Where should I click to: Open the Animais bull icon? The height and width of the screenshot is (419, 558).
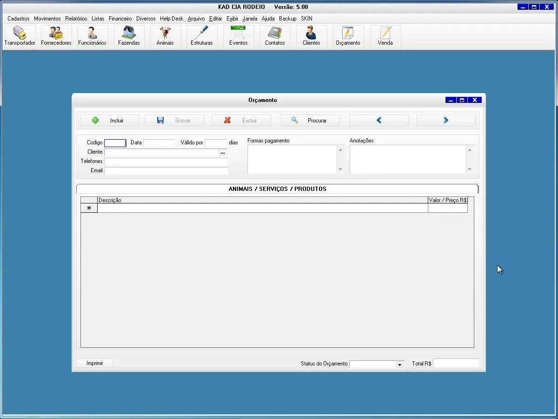pyautogui.click(x=165, y=36)
